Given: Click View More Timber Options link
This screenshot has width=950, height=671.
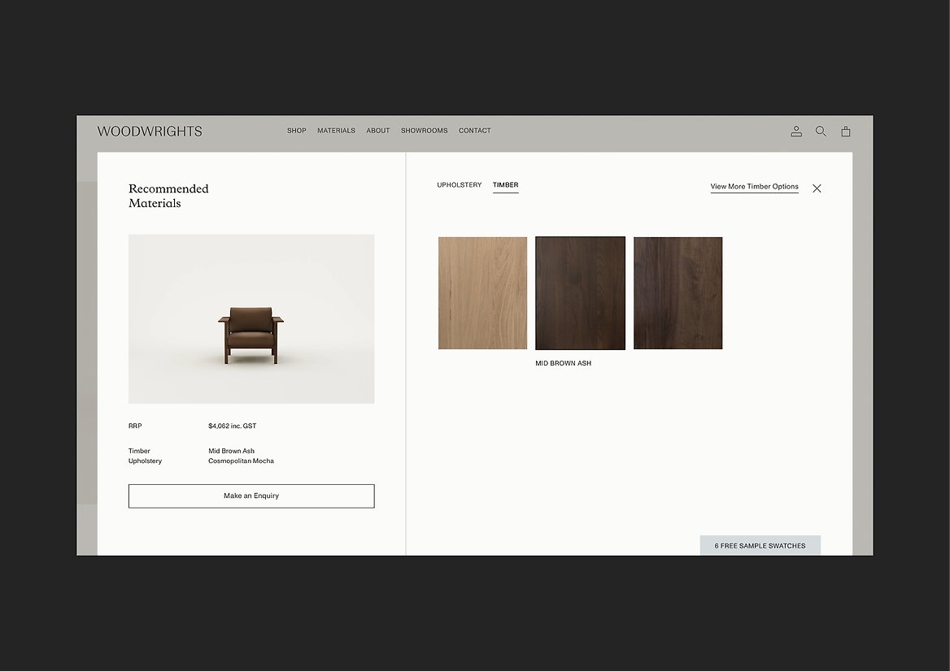Looking at the screenshot, I should (x=754, y=187).
